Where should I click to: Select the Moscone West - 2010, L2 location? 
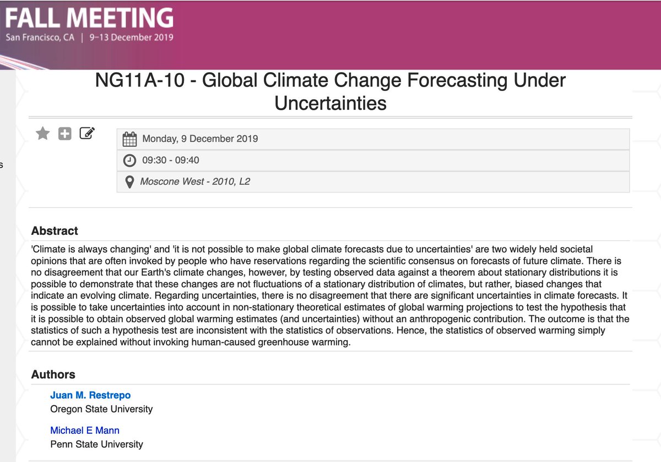click(195, 181)
